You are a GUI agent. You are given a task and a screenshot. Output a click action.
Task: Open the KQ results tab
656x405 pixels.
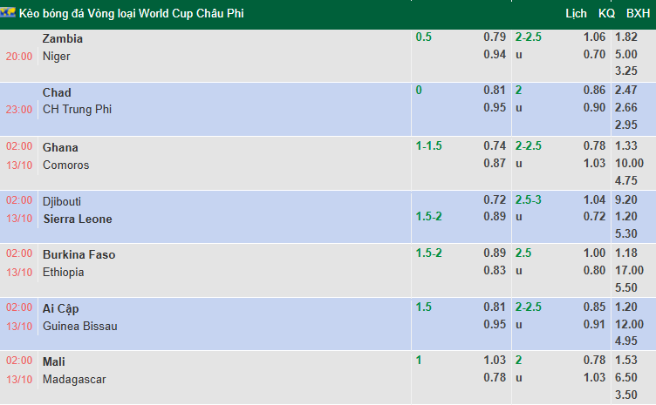coord(607,14)
